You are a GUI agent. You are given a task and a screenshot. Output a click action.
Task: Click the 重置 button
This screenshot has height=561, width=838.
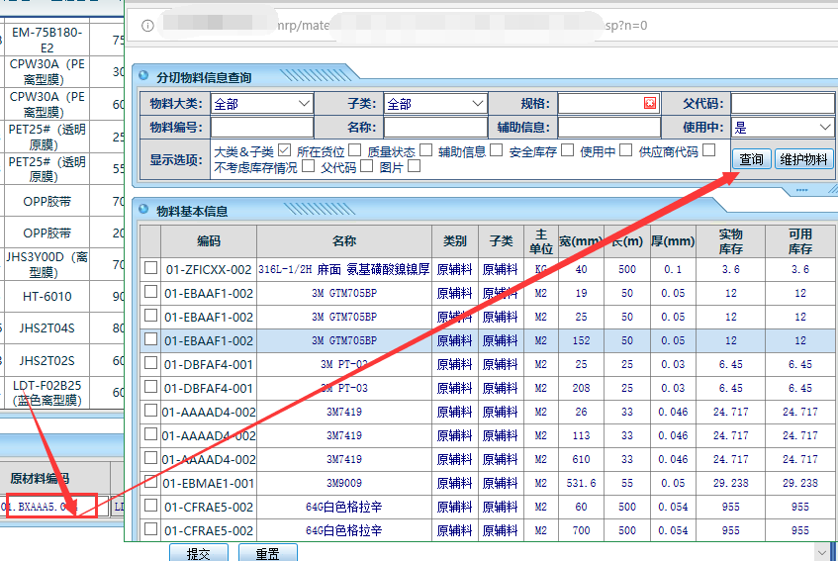pos(267,554)
